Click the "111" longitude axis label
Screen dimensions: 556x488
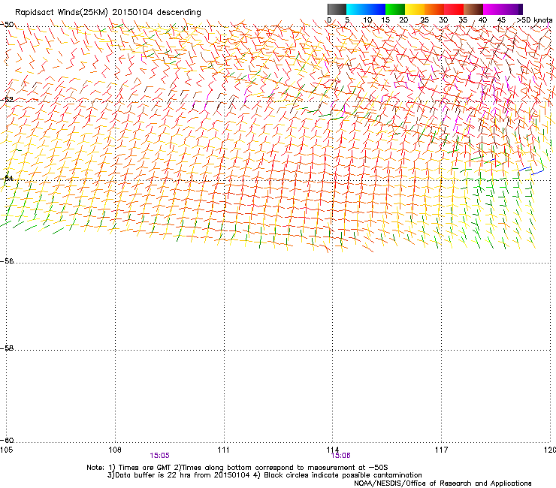coord(223,450)
